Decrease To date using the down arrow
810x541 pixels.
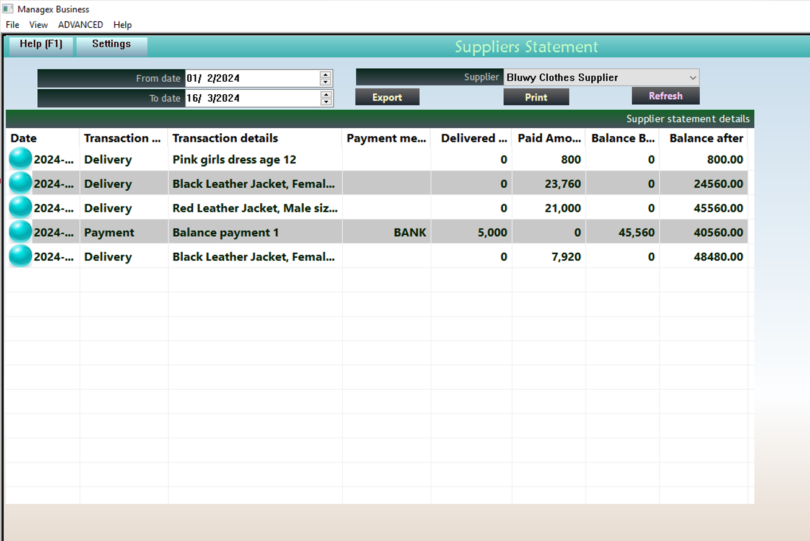pos(325,102)
